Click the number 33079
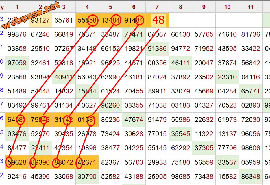This screenshot has height=185, width=270. 180,91
